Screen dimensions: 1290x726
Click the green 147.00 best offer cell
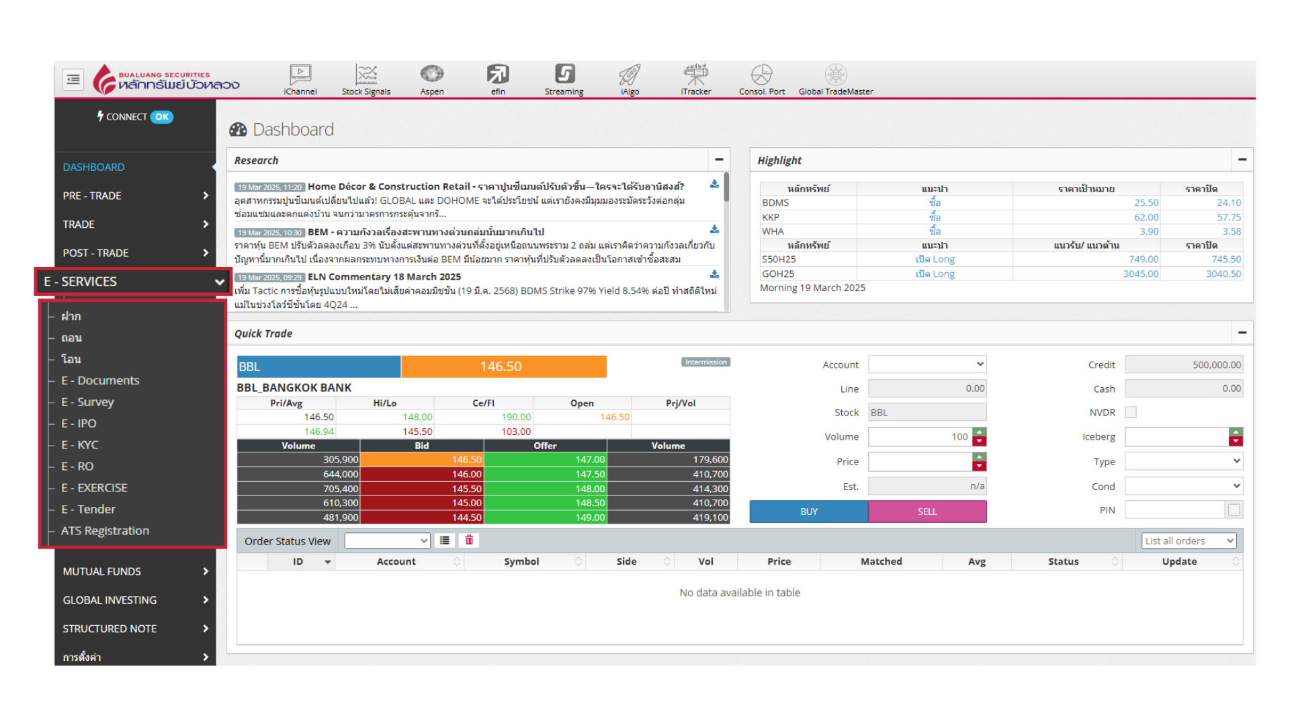click(x=546, y=460)
